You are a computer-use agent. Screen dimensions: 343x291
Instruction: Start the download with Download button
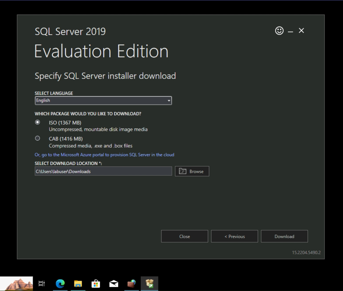click(x=284, y=236)
